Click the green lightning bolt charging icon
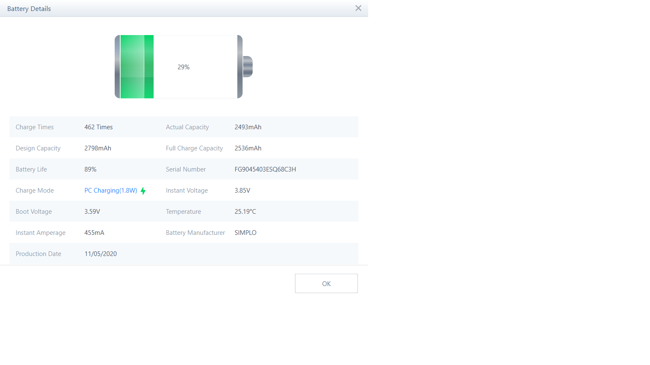 click(143, 191)
